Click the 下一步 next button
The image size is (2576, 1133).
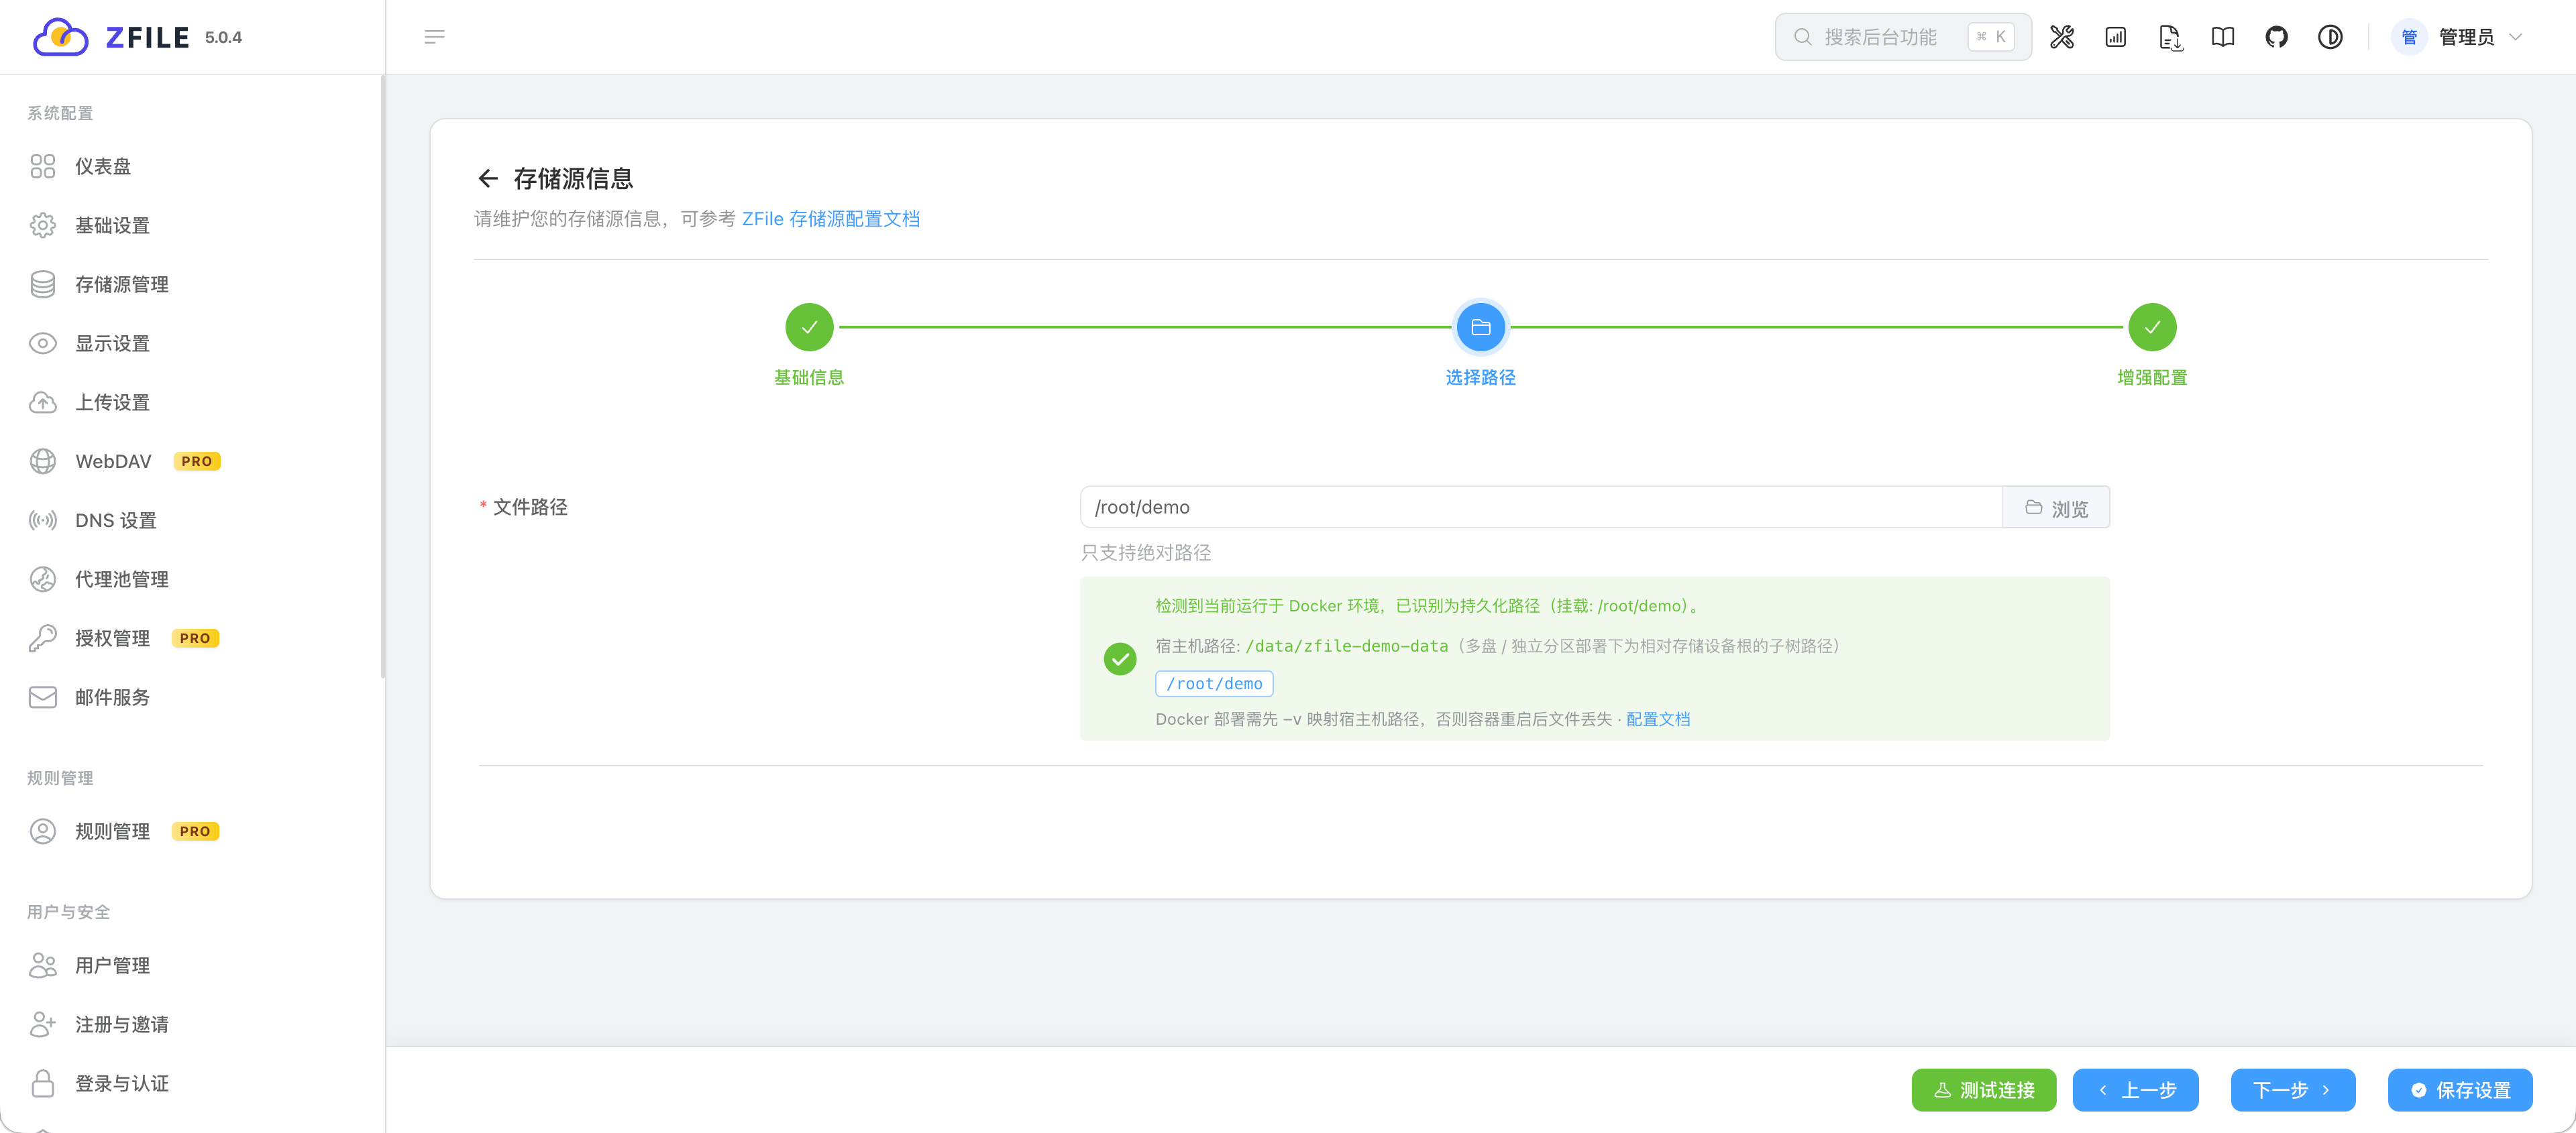[2292, 1089]
